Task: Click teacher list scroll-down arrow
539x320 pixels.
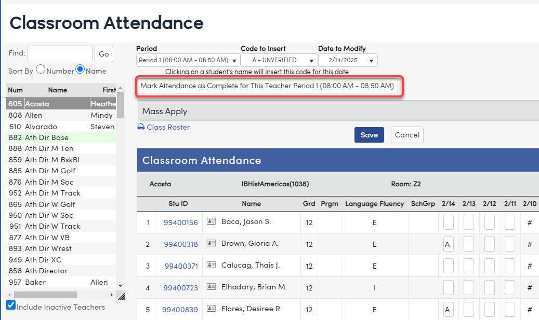Action: tap(120, 285)
